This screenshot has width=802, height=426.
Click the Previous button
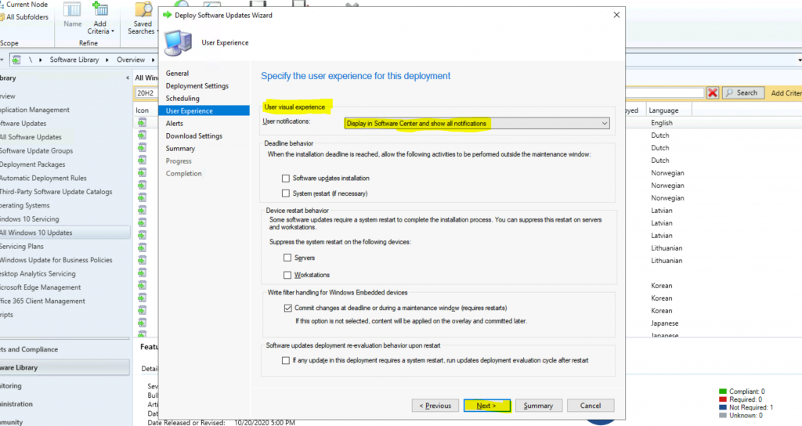coord(435,406)
